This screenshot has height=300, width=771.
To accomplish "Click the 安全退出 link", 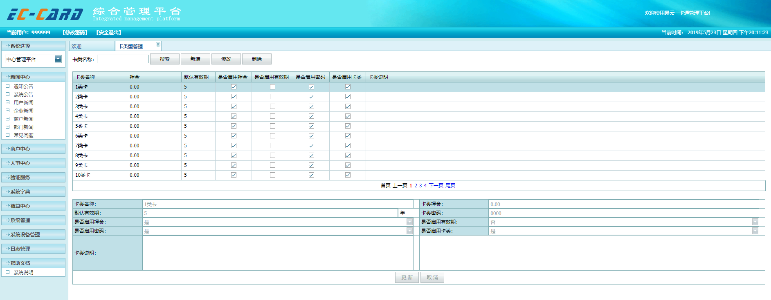I will [109, 32].
